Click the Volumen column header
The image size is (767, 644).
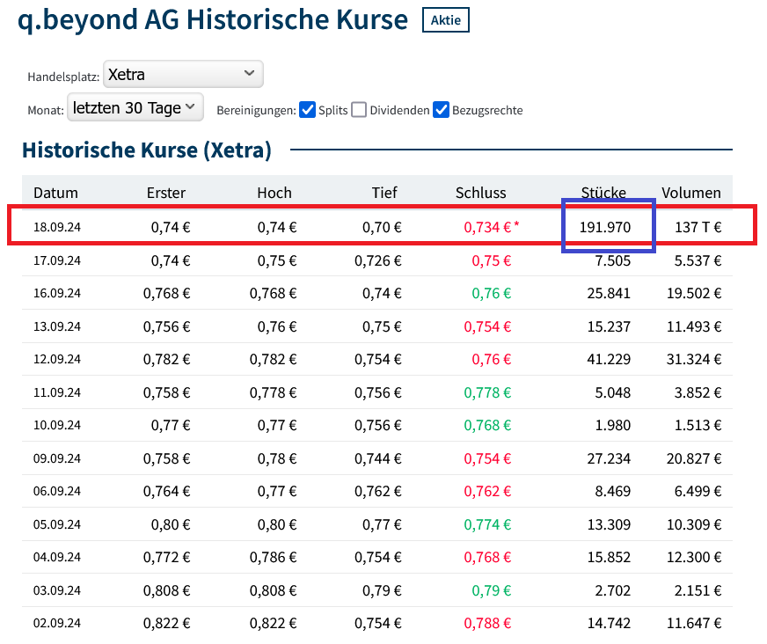pyautogui.click(x=691, y=193)
